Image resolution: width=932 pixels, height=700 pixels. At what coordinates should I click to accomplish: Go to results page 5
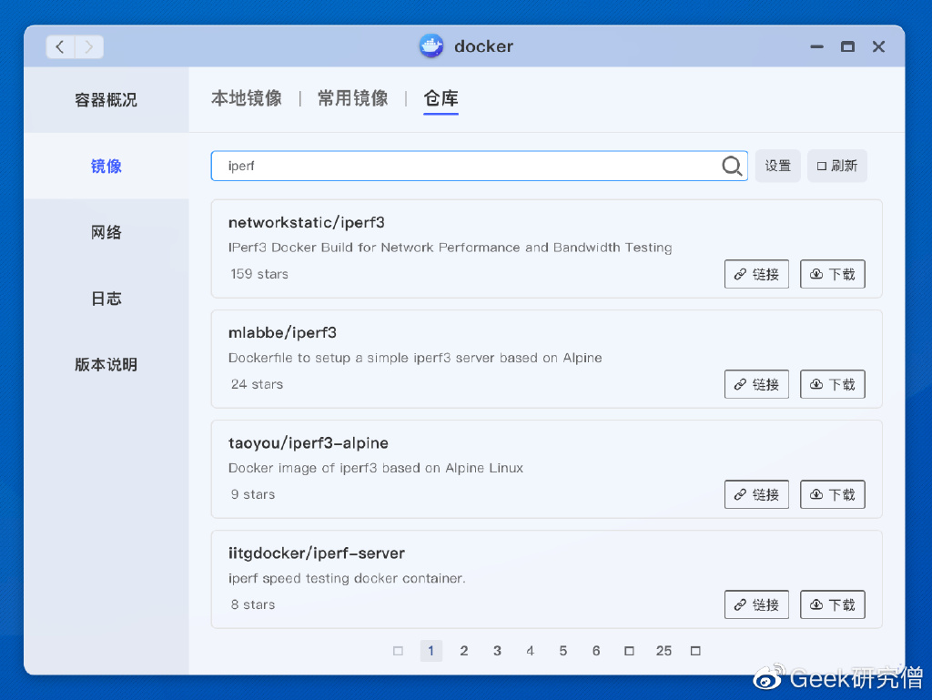563,651
